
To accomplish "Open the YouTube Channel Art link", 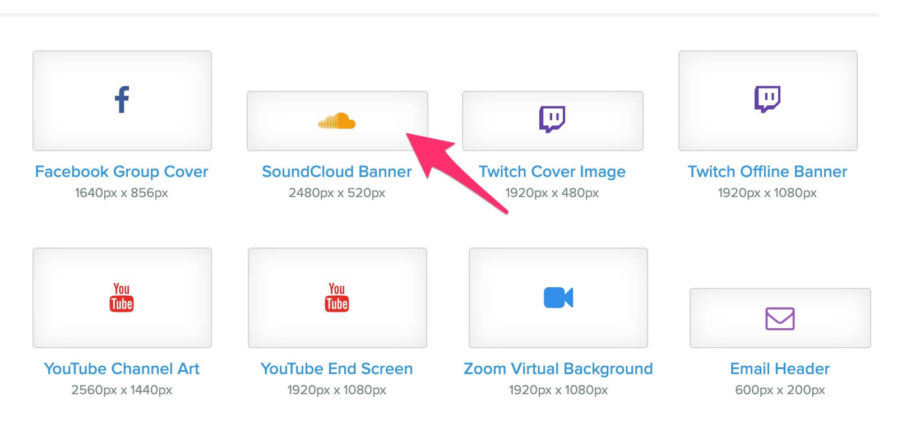I will 122,368.
